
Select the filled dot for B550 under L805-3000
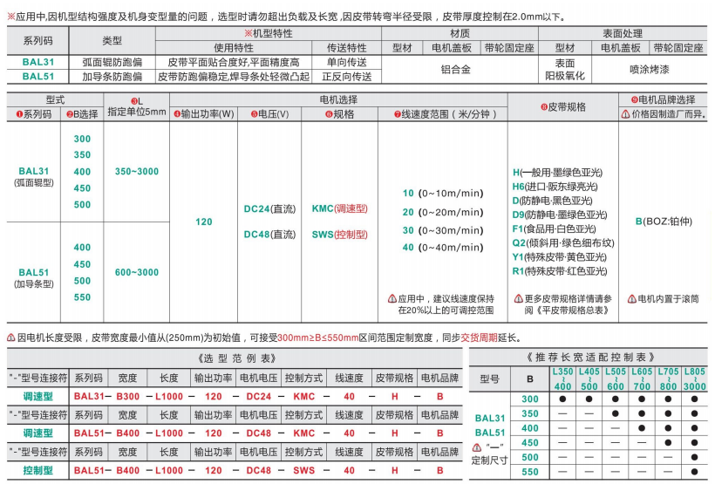tap(694, 472)
